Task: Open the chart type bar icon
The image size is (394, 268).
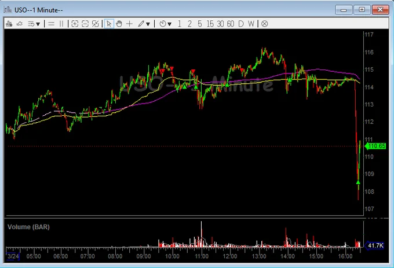Action: click(x=9, y=24)
